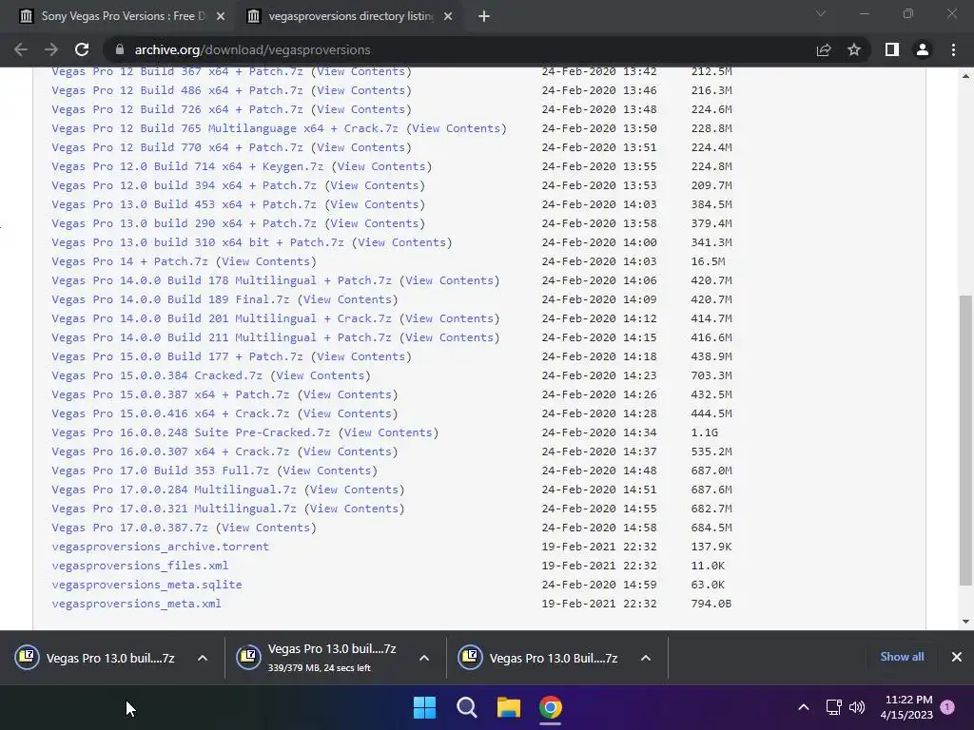Download Vegas Pro 12 Build 765 Multilanguage file
The height and width of the screenshot is (730, 974).
pyautogui.click(x=224, y=128)
